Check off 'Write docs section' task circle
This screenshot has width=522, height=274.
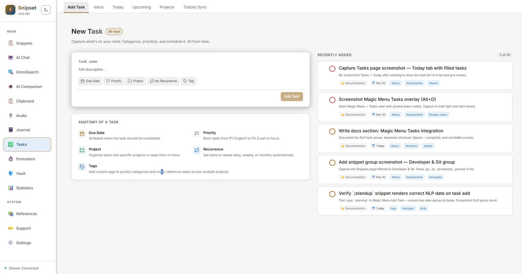[x=332, y=131]
